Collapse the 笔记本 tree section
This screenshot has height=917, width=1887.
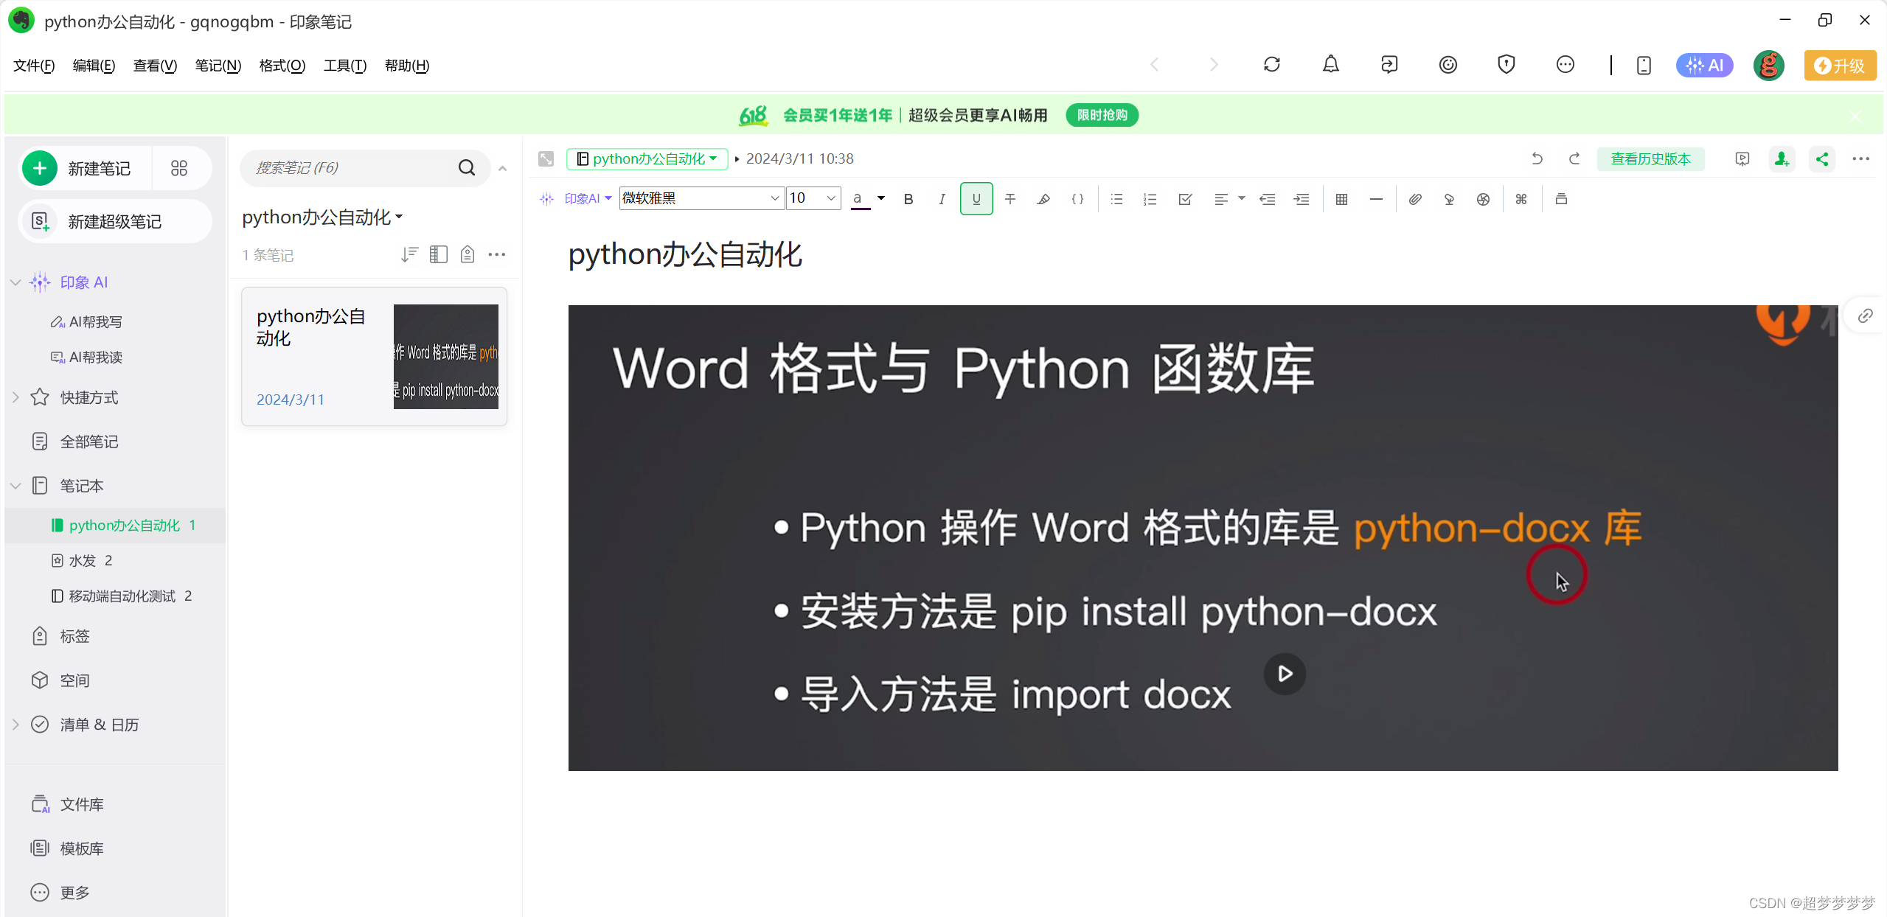(x=15, y=486)
